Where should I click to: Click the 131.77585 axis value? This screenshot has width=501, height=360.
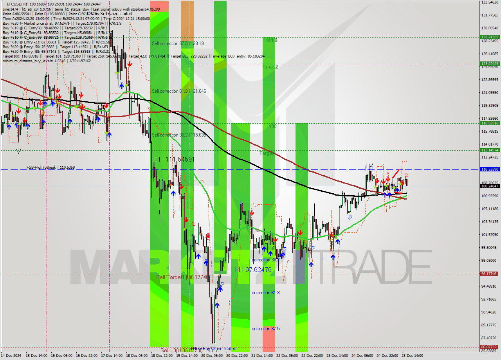[x=490, y=15]
